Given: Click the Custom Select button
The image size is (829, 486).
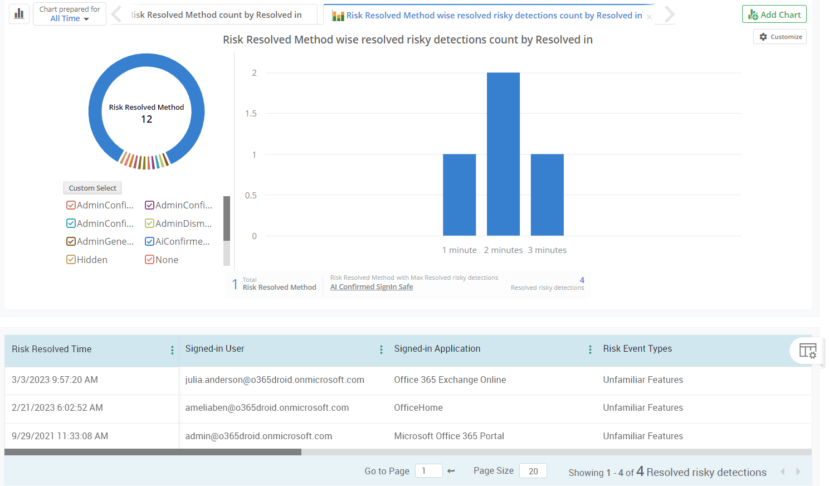Looking at the screenshot, I should click(x=92, y=188).
